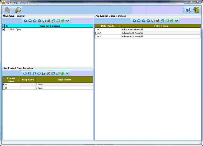Click the empty Grup Kodu cell in row B
The height and width of the screenshot is (146, 203).
coord(28,88)
